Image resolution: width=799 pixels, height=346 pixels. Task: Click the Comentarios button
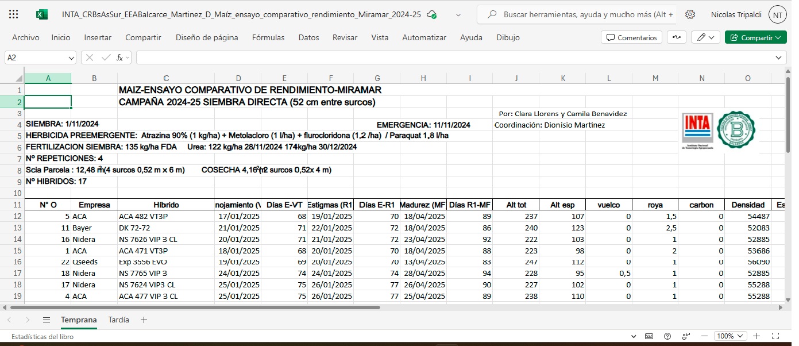pos(631,37)
